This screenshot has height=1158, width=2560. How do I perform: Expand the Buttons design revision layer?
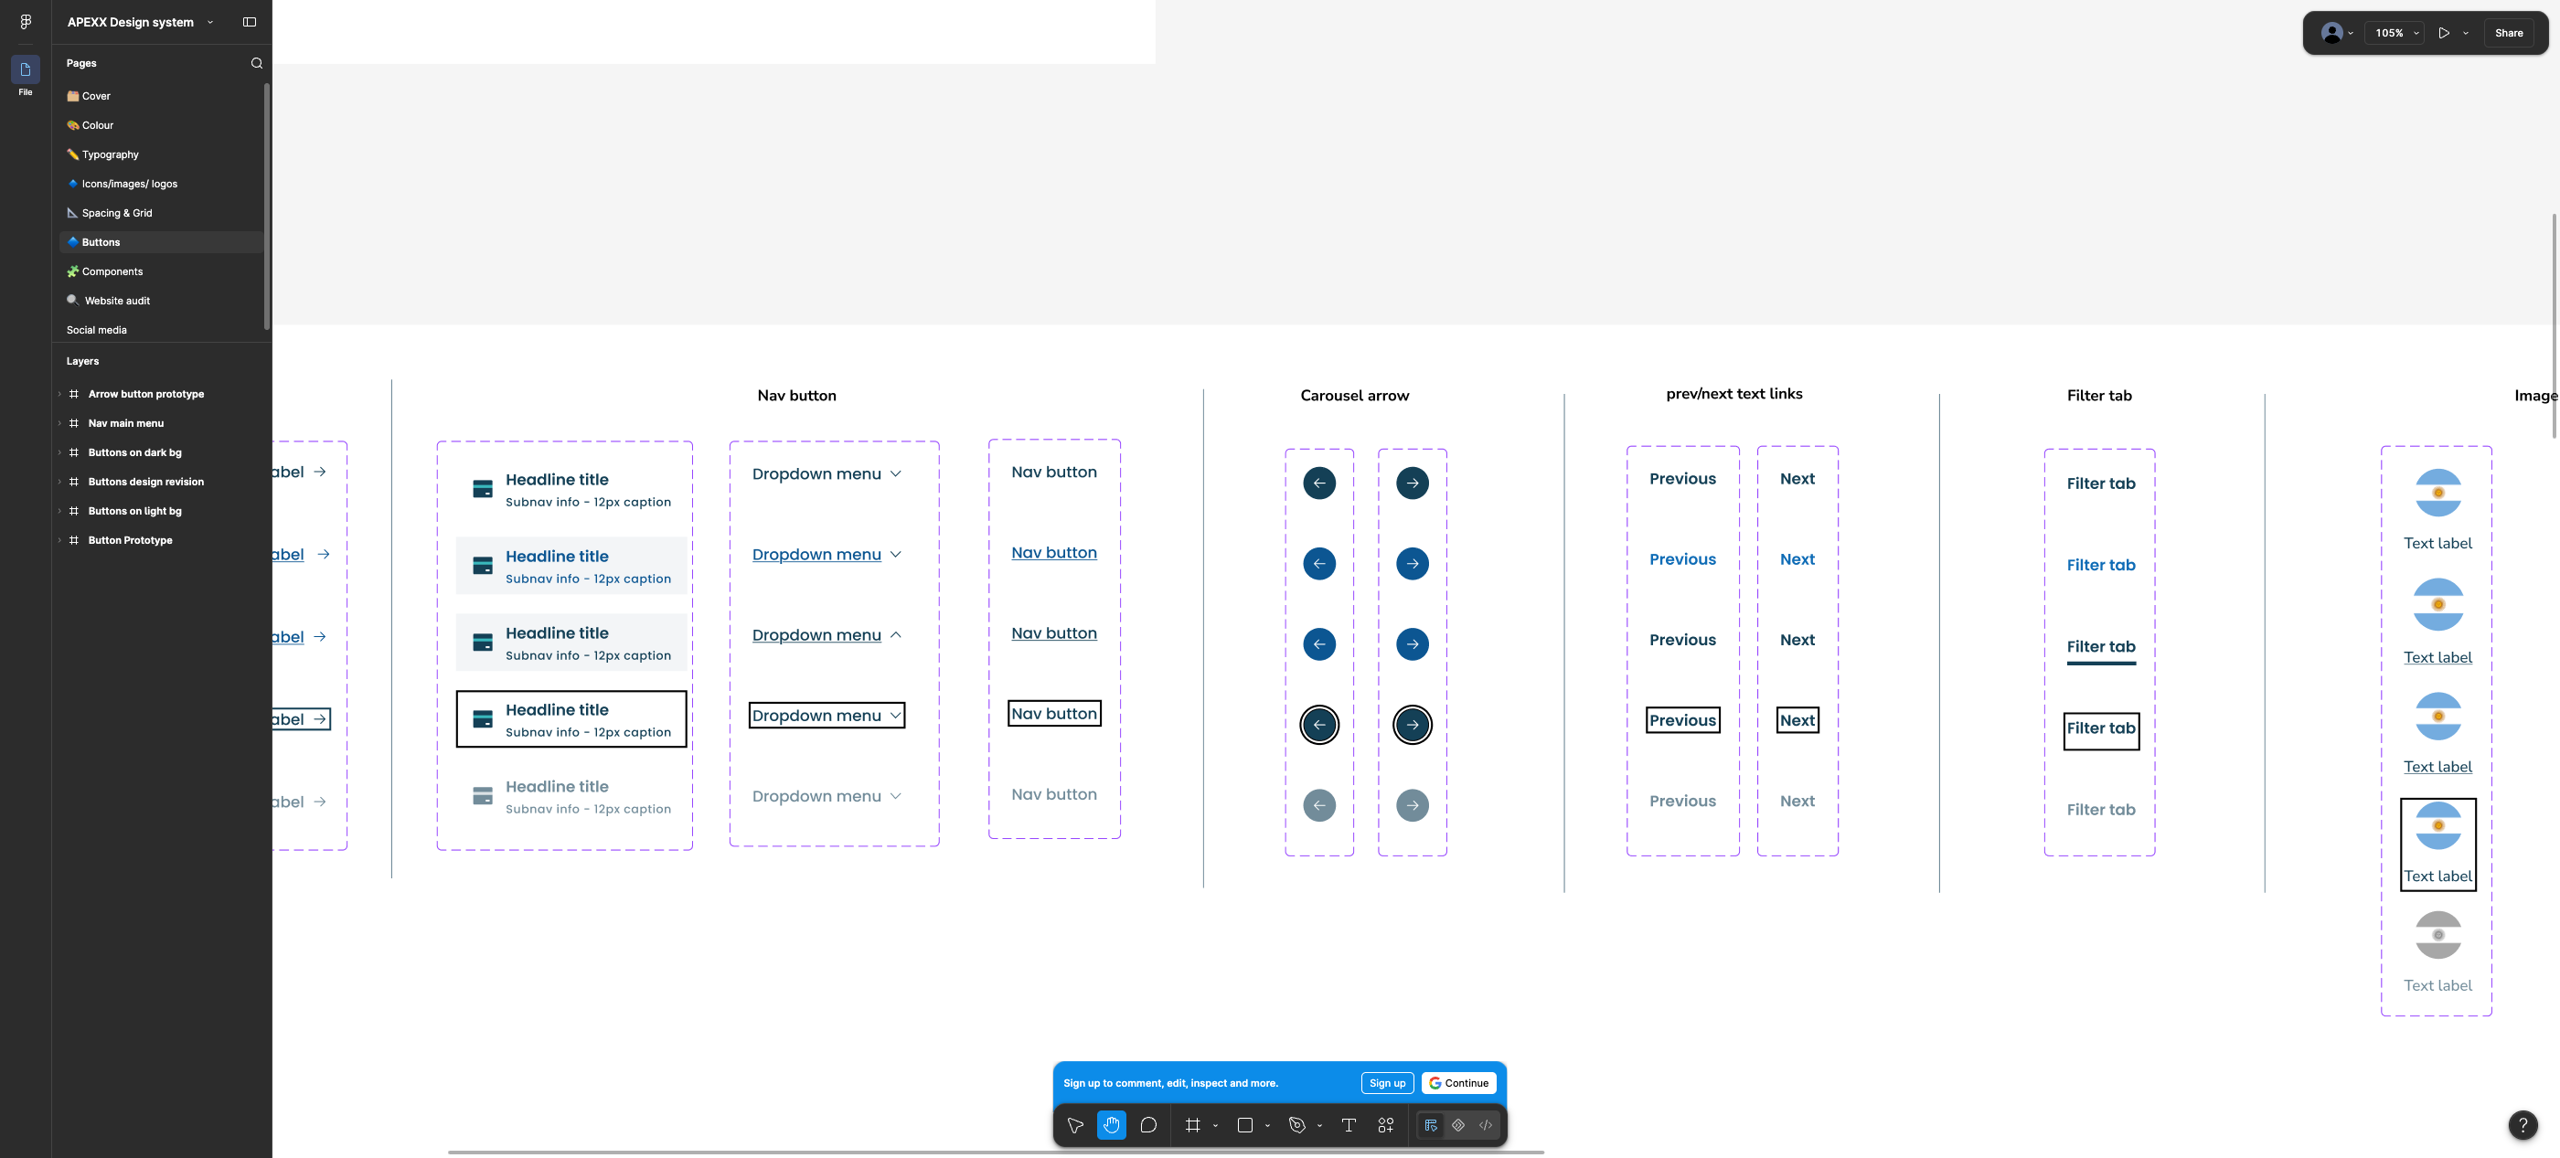click(59, 482)
